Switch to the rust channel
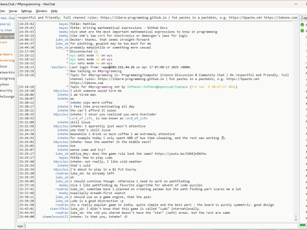Viewport: 307px width, 230px height. 4,42
